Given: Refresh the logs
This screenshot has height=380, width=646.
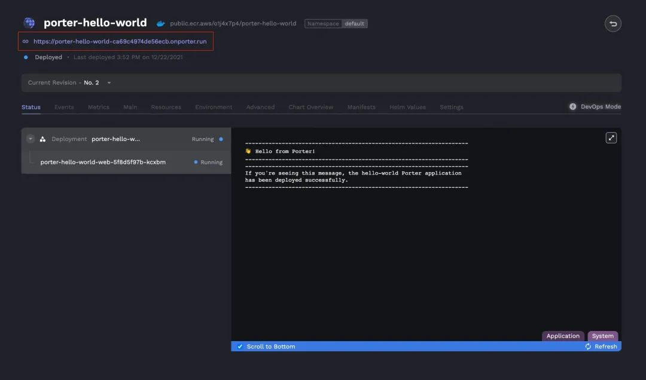Looking at the screenshot, I should coord(601,347).
